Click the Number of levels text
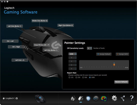137x105 pixels. point(99,48)
